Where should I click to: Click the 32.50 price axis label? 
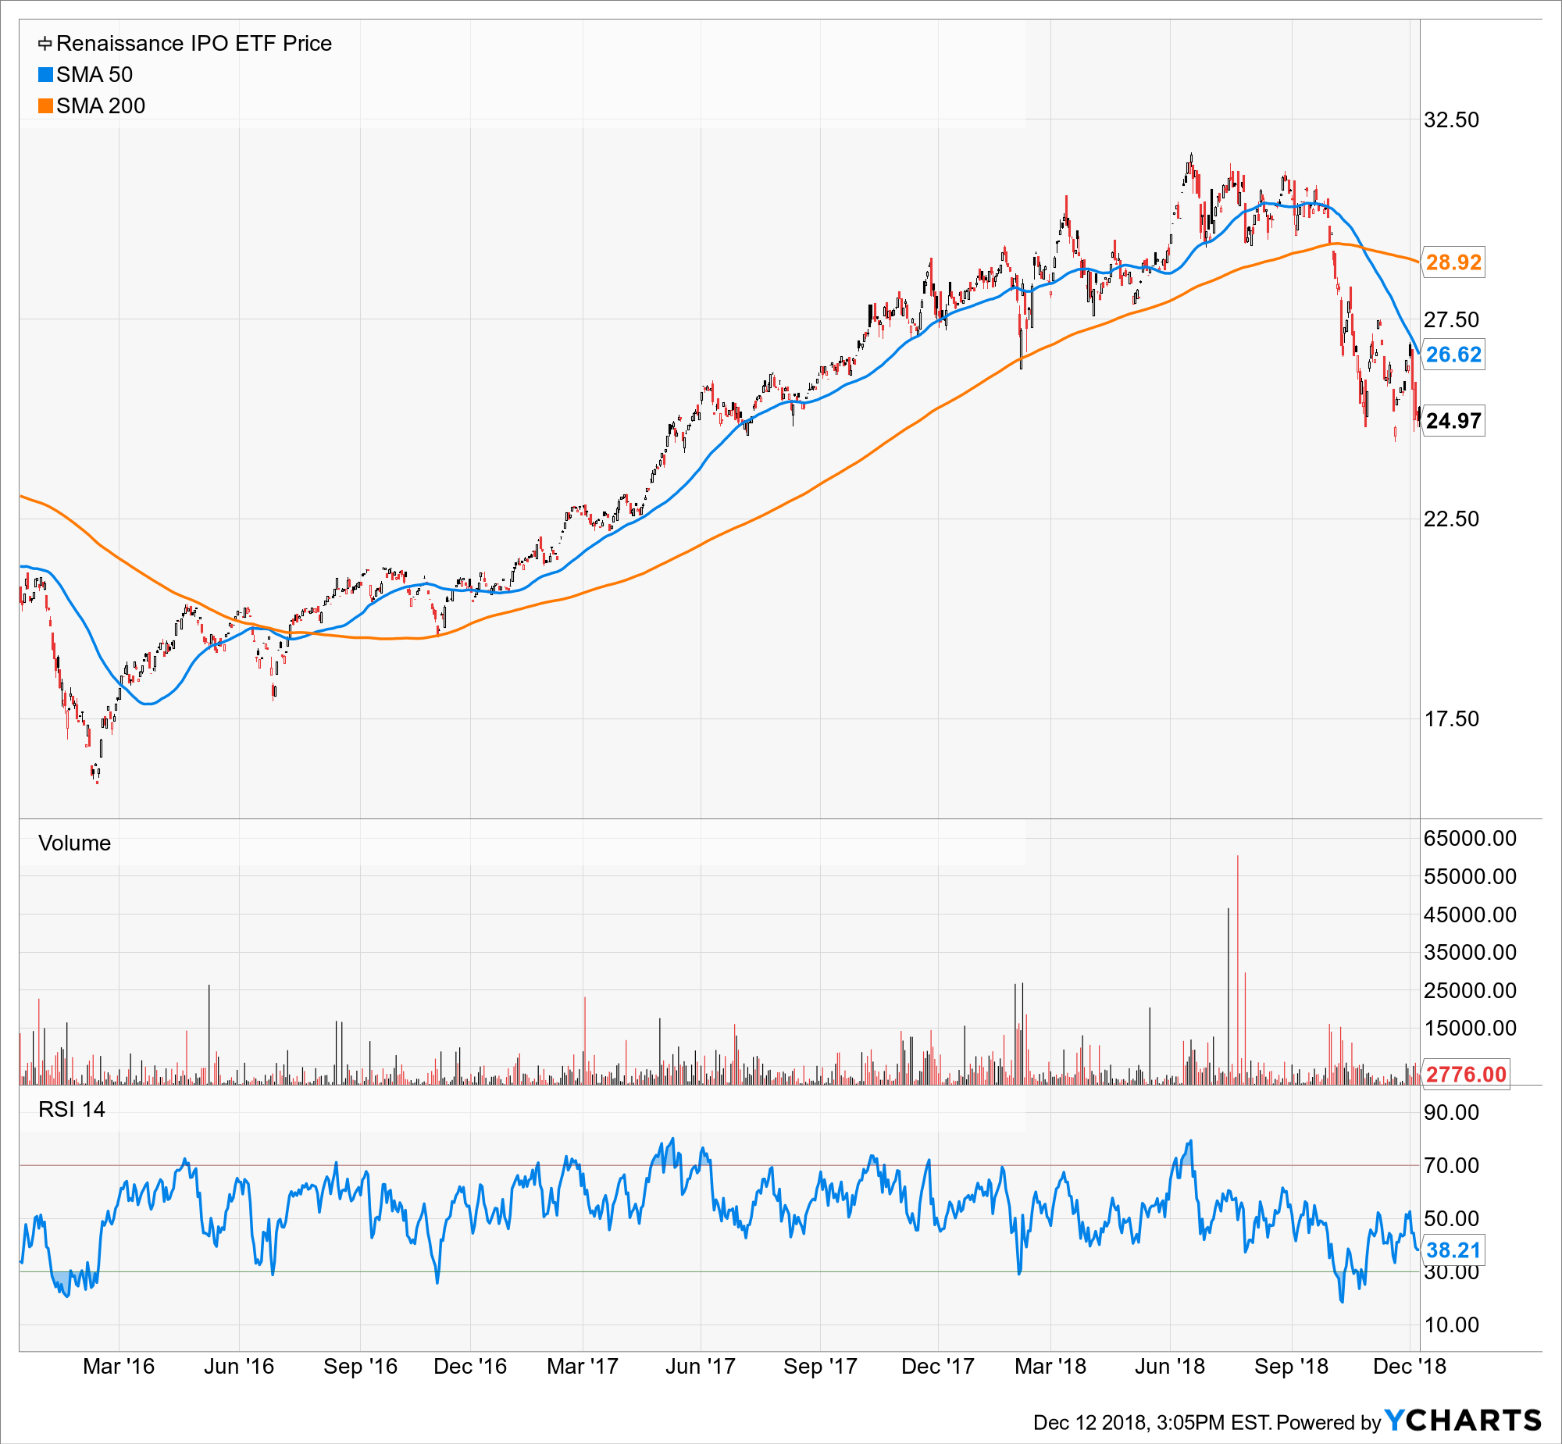point(1451,120)
